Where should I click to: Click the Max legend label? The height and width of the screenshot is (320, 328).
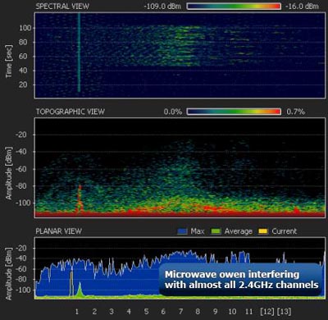[x=198, y=231]
